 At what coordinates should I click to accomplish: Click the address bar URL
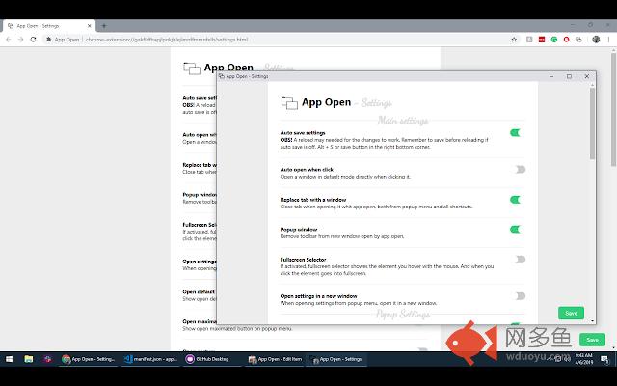click(x=167, y=40)
